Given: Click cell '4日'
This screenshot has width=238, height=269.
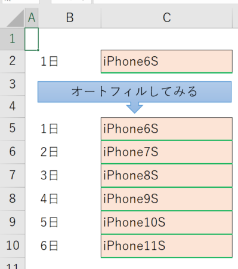Looking at the screenshot, I should pyautogui.click(x=70, y=199).
